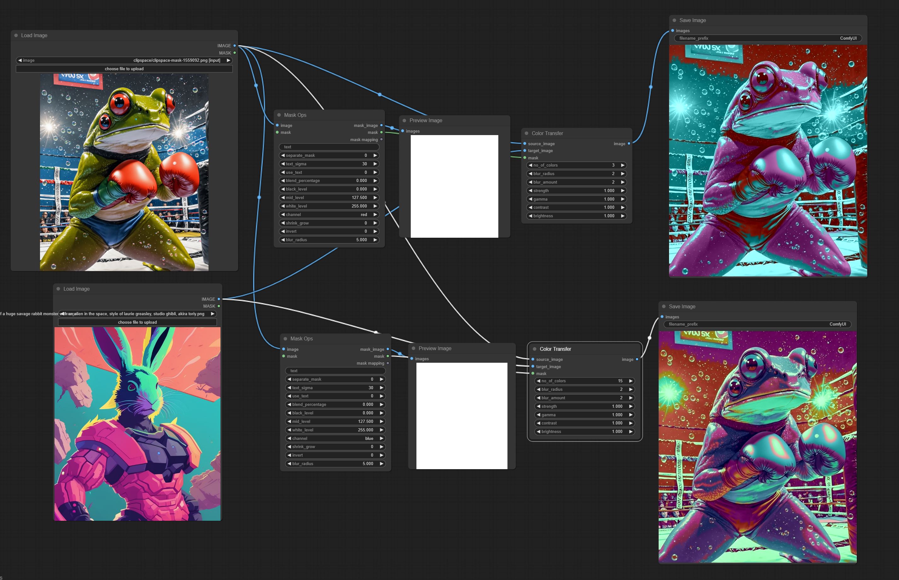Edit filename_prefix in lower Save Image node
899x580 pixels.
[757, 324]
